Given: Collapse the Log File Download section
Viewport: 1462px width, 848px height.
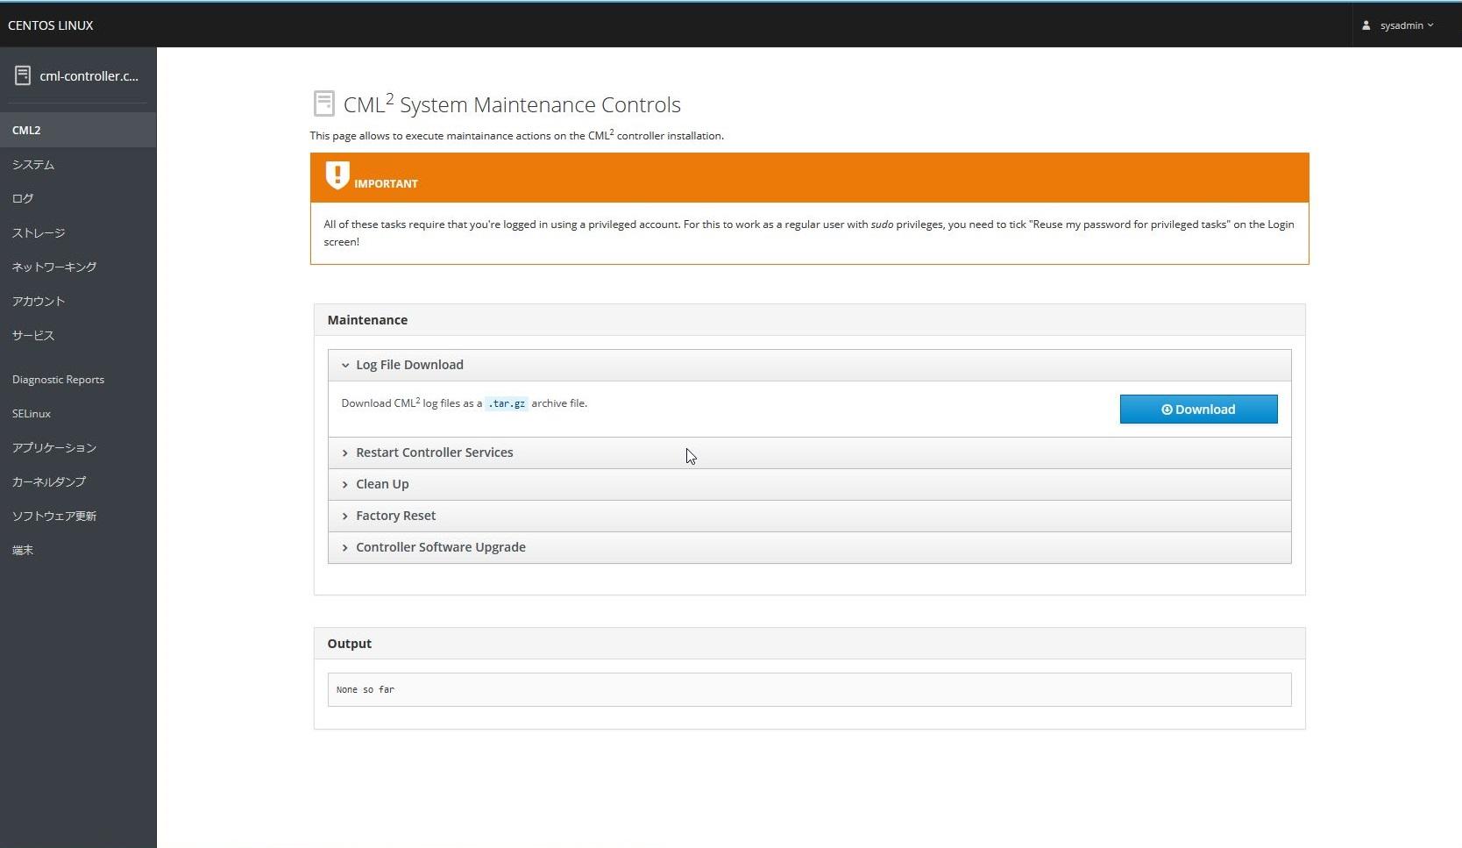Looking at the screenshot, I should click(809, 365).
